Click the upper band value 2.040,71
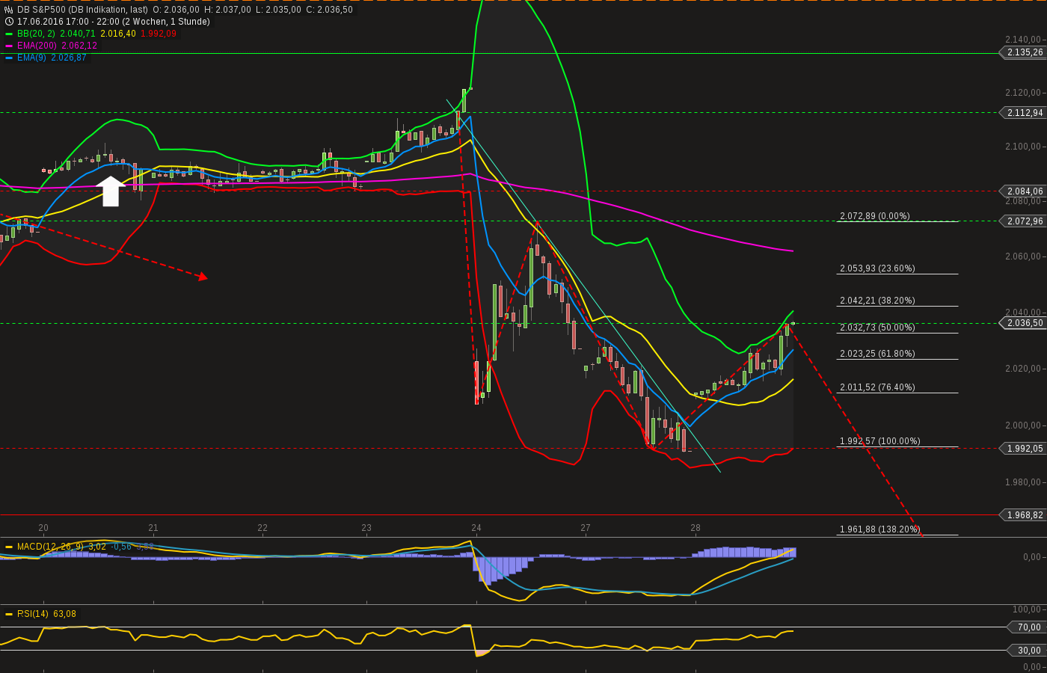Screen dimensions: 1047x673 (x=78, y=34)
